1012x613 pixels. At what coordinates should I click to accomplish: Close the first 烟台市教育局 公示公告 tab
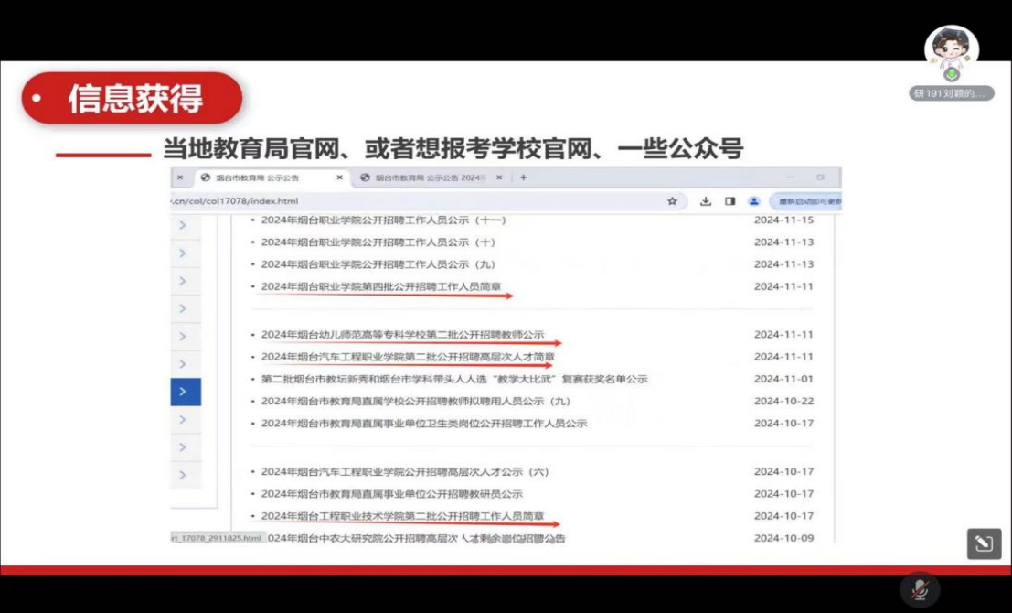339,177
